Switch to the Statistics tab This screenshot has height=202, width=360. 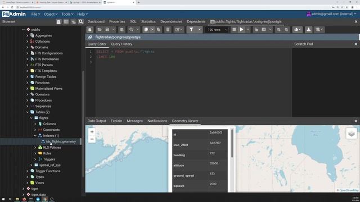point(148,21)
